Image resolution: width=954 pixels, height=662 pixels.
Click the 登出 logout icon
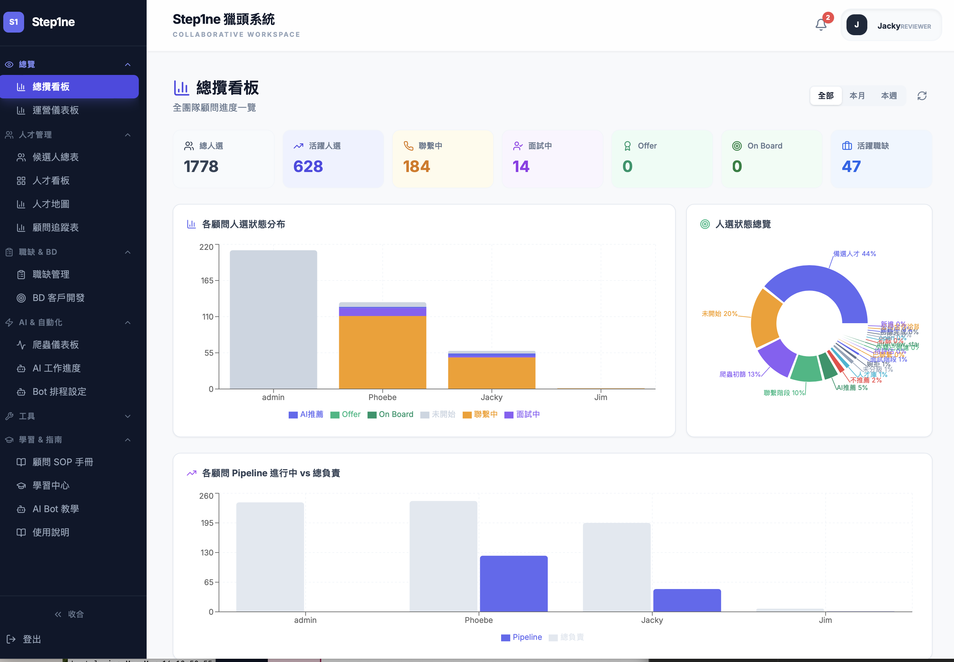click(x=11, y=639)
